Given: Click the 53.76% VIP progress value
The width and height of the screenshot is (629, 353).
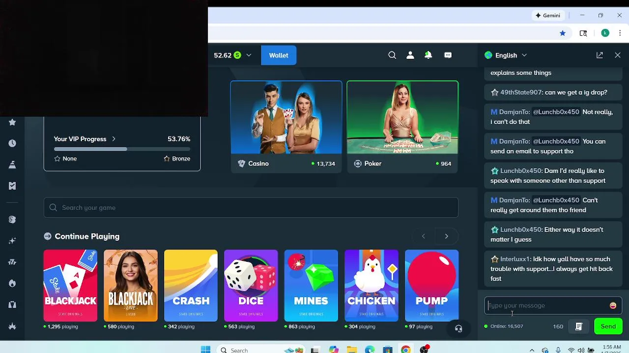Looking at the screenshot, I should coord(179,139).
